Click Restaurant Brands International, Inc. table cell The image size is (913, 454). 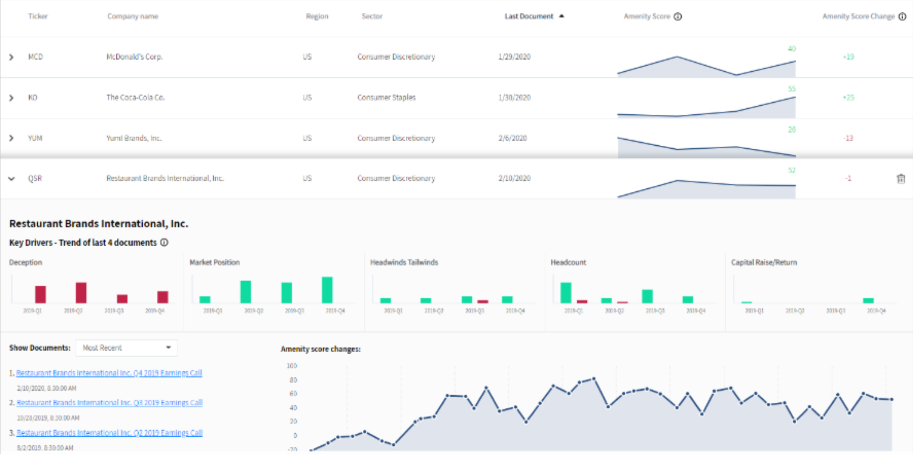[165, 178]
